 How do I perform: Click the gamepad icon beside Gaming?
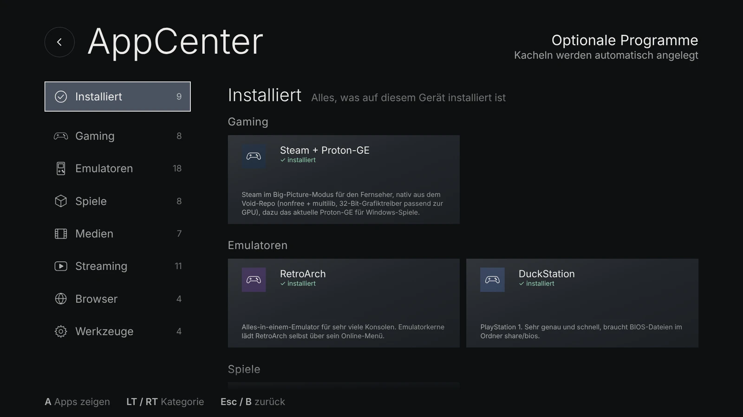pyautogui.click(x=61, y=136)
